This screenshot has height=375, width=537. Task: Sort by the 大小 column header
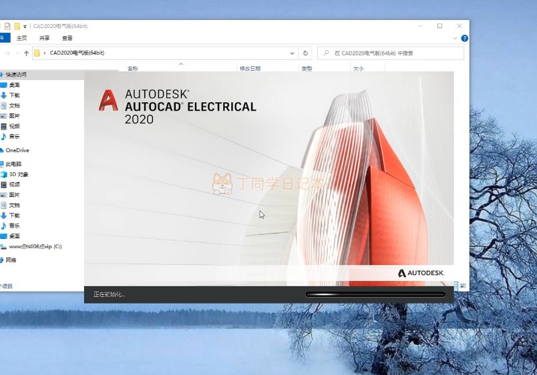pos(358,69)
